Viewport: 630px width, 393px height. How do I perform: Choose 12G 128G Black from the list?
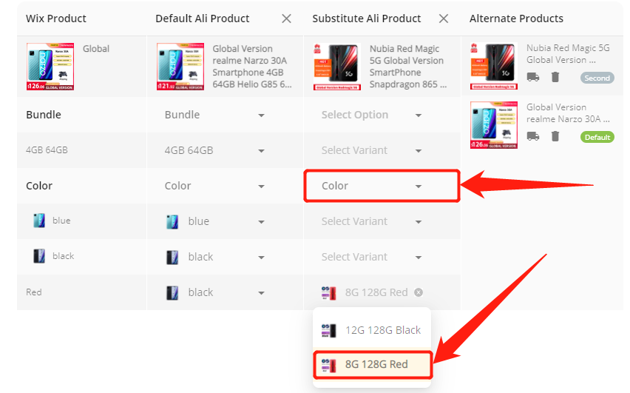(x=372, y=330)
